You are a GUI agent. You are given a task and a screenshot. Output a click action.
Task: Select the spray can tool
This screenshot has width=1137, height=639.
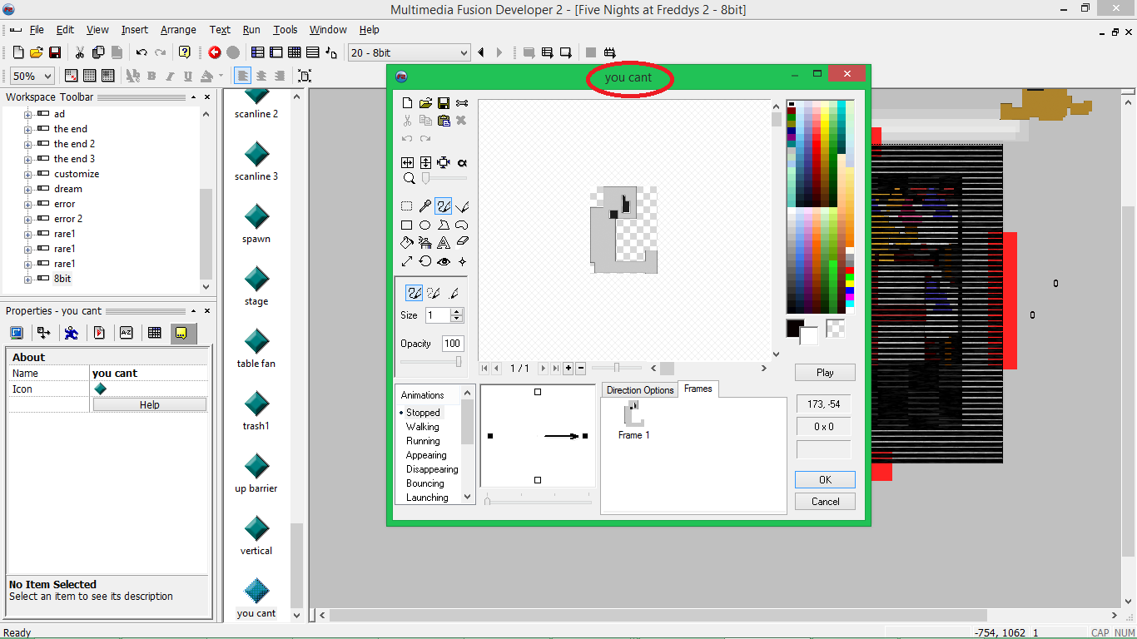(425, 243)
